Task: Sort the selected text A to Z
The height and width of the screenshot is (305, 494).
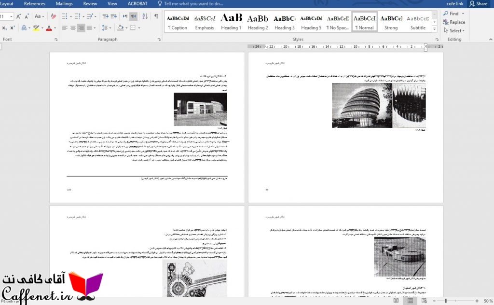Action: (x=145, y=16)
